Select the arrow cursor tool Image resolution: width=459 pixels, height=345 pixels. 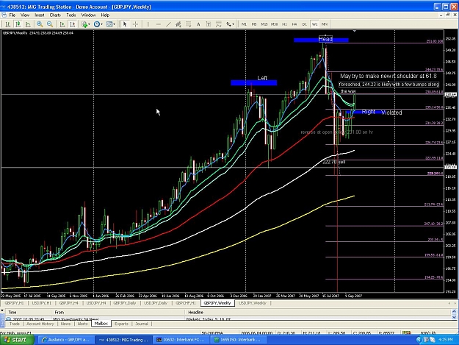(125, 24)
